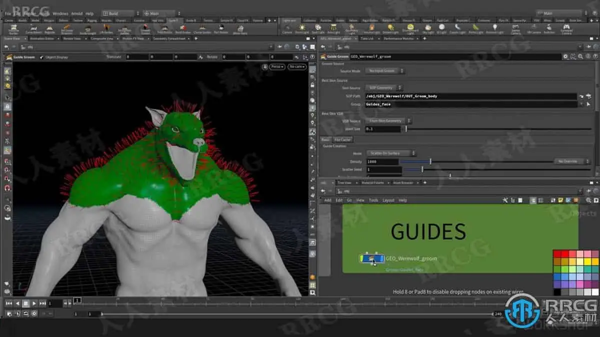Expand the Guide Creation Mode dropdown
Viewport: 600px width, 337px height.
click(391, 153)
